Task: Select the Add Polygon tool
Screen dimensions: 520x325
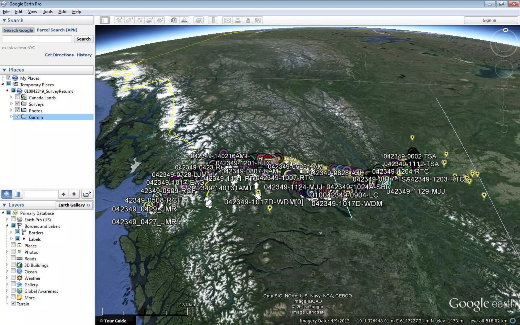Action: click(129, 20)
